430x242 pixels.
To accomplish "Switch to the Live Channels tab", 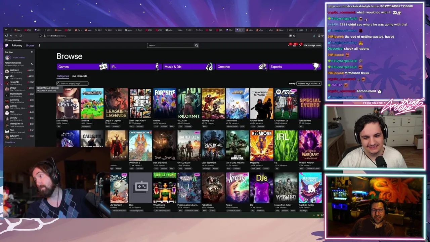I will pyautogui.click(x=79, y=76).
